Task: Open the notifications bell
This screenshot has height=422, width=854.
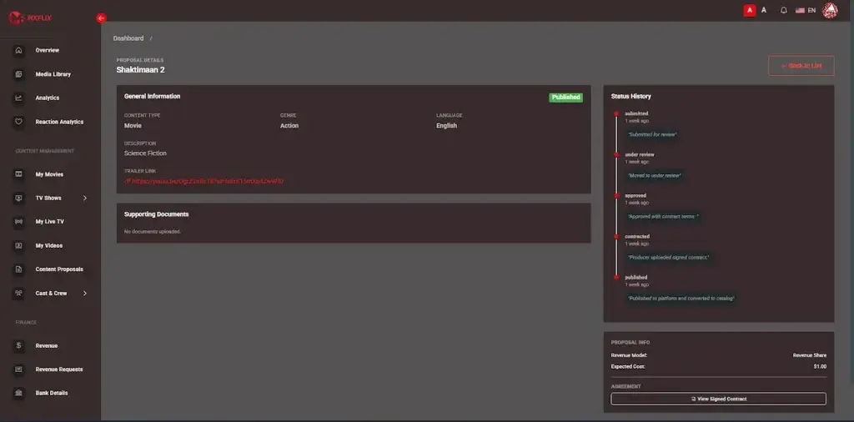Action: pyautogui.click(x=784, y=10)
